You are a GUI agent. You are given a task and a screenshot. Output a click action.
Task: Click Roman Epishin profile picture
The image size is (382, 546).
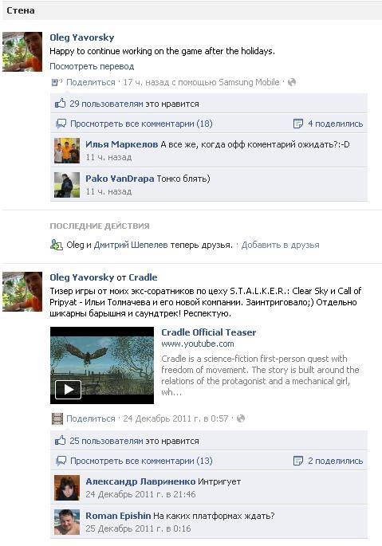tap(67, 522)
